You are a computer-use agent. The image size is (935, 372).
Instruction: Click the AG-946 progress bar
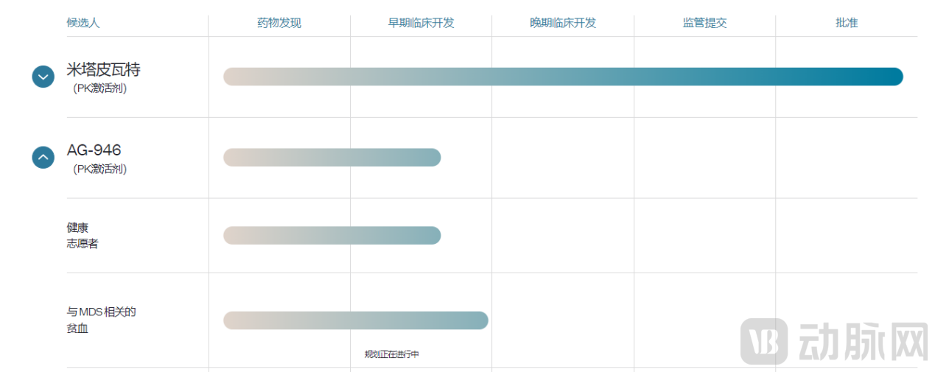pos(332,158)
